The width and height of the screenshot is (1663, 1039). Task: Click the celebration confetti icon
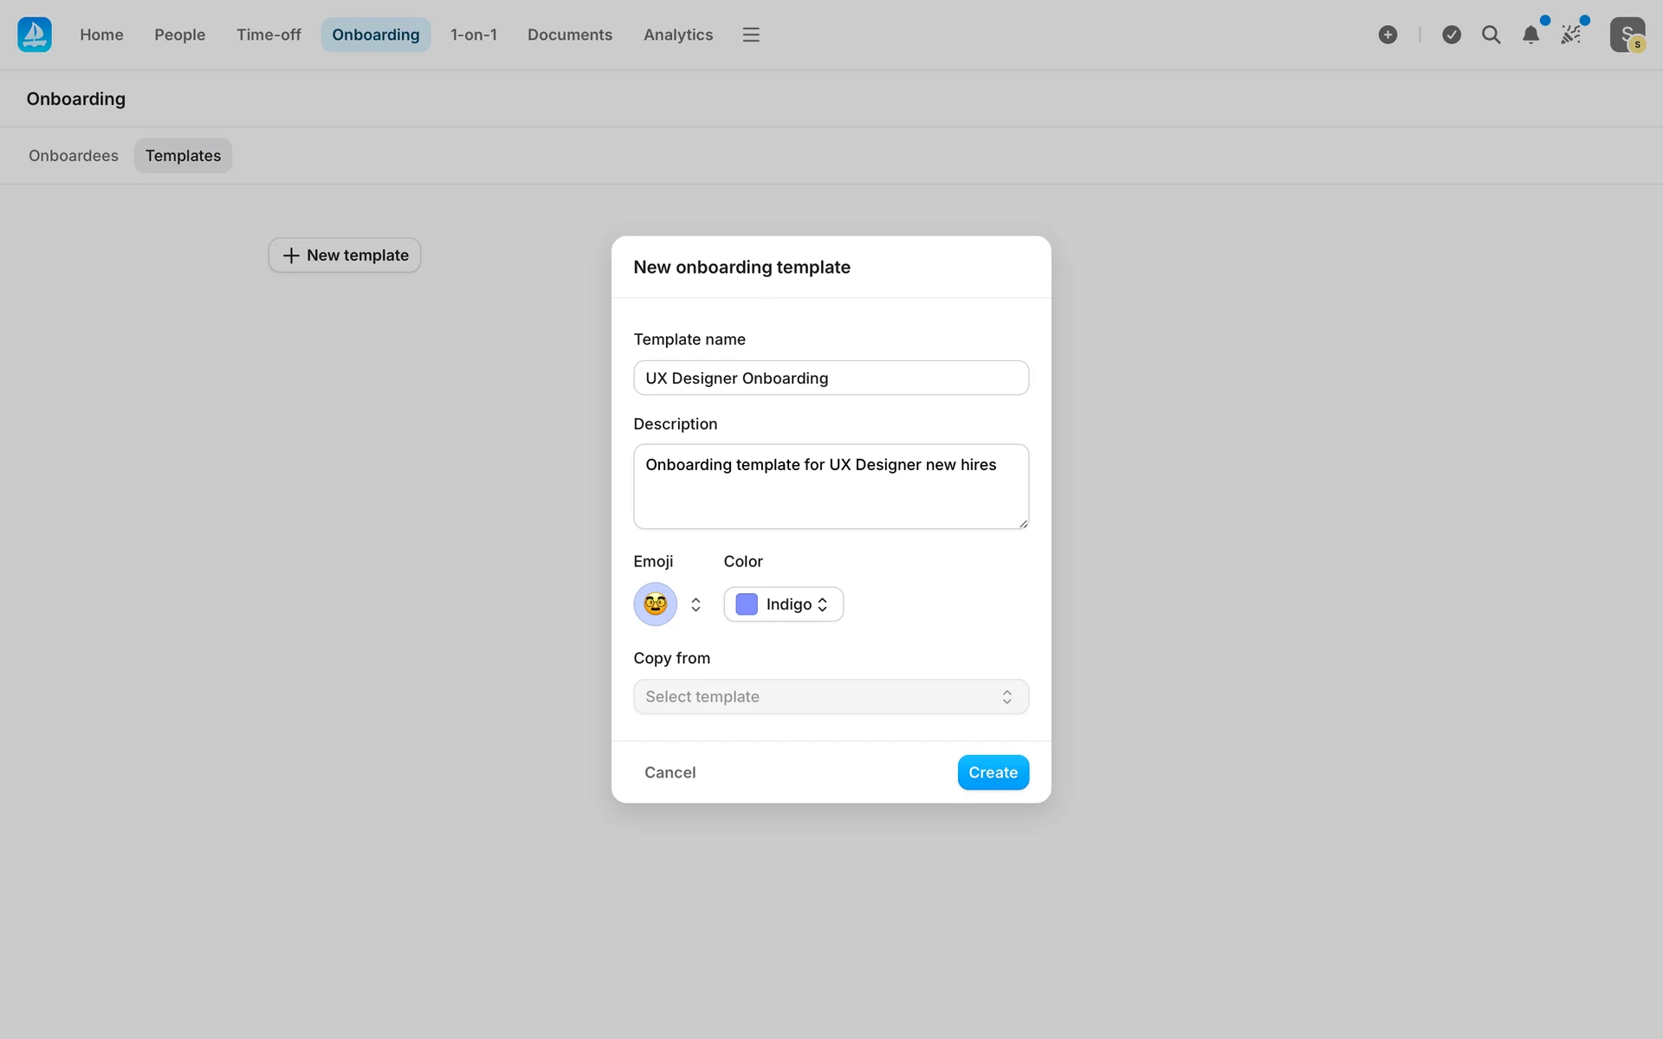click(1570, 35)
